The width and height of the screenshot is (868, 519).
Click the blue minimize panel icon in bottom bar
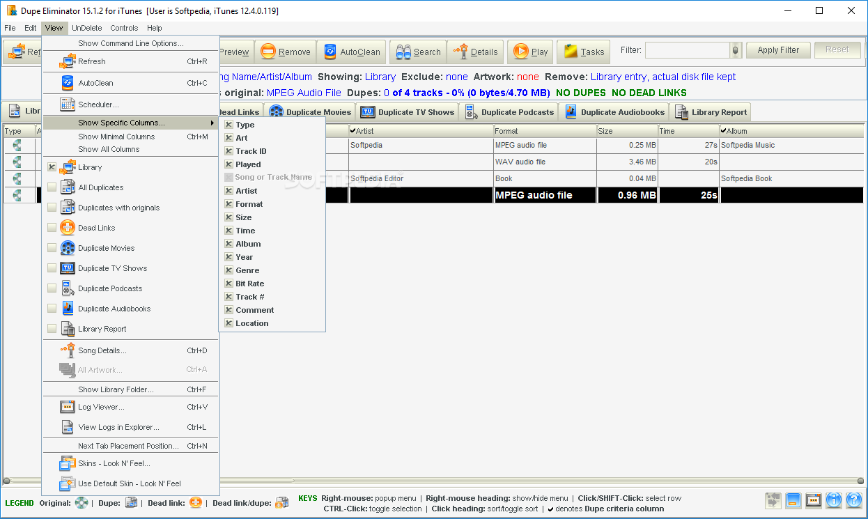click(x=793, y=500)
